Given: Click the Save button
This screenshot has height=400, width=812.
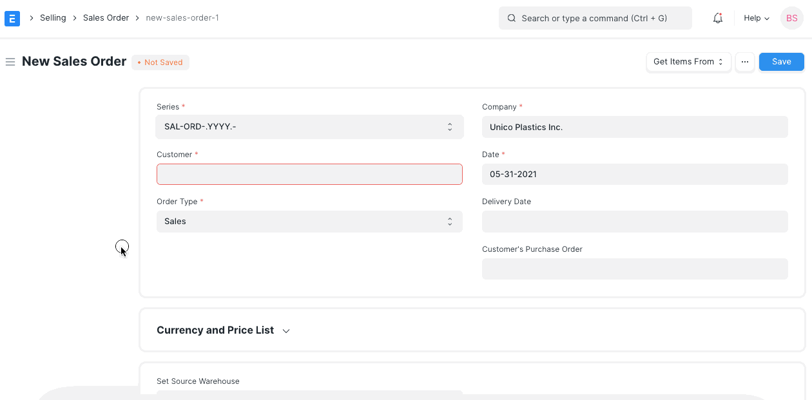Looking at the screenshot, I should point(781,61).
